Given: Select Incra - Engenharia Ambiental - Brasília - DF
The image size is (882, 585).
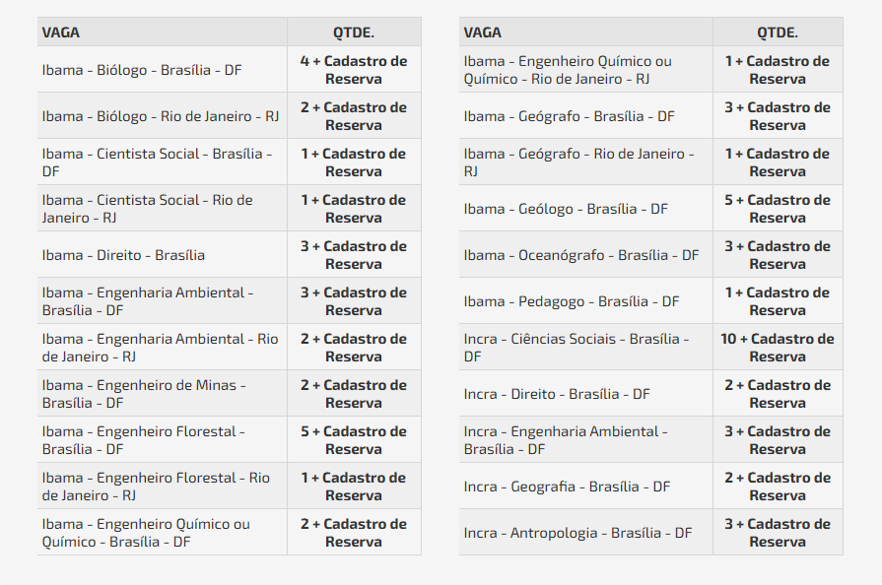Looking at the screenshot, I should (x=566, y=440).
